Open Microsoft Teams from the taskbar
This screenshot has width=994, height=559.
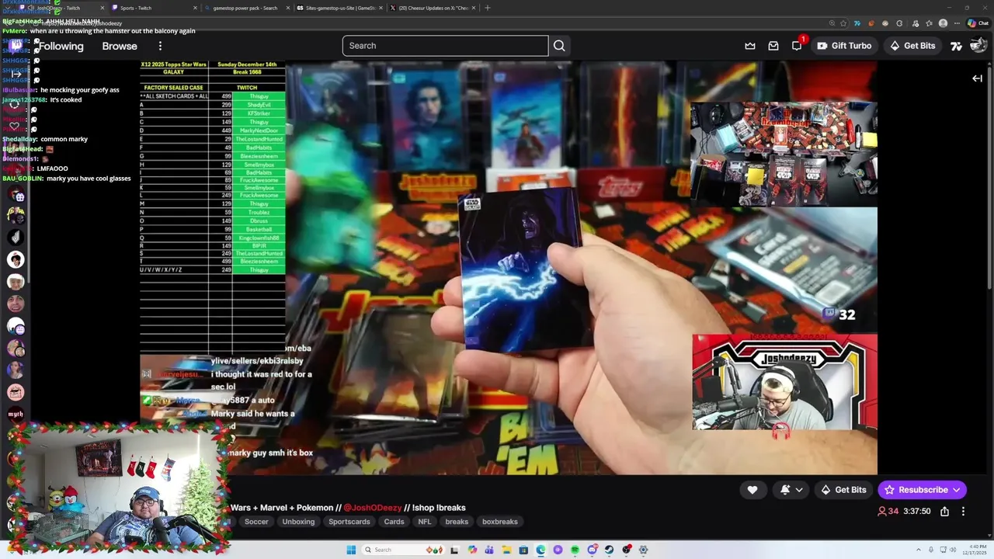pyautogui.click(x=489, y=550)
